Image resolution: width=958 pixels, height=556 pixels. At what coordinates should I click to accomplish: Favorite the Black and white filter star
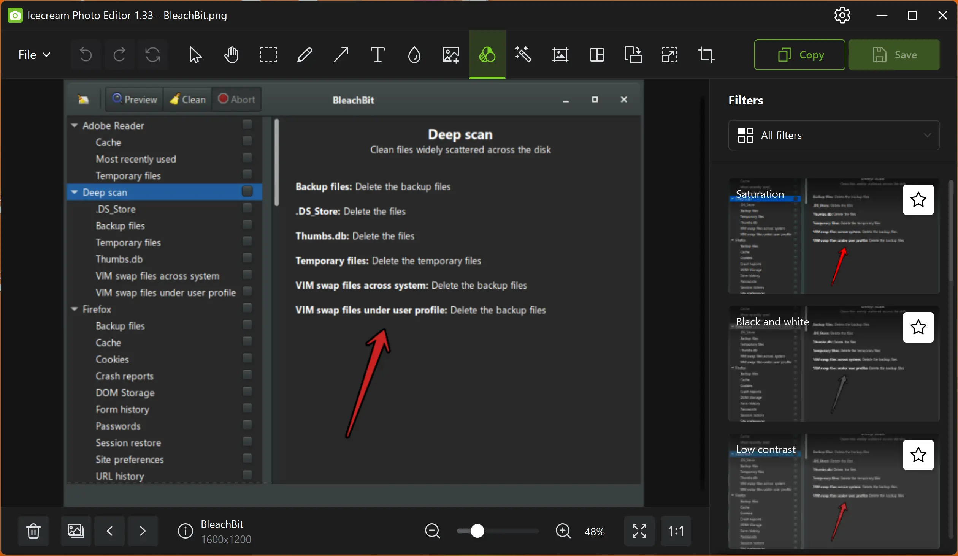pyautogui.click(x=918, y=327)
